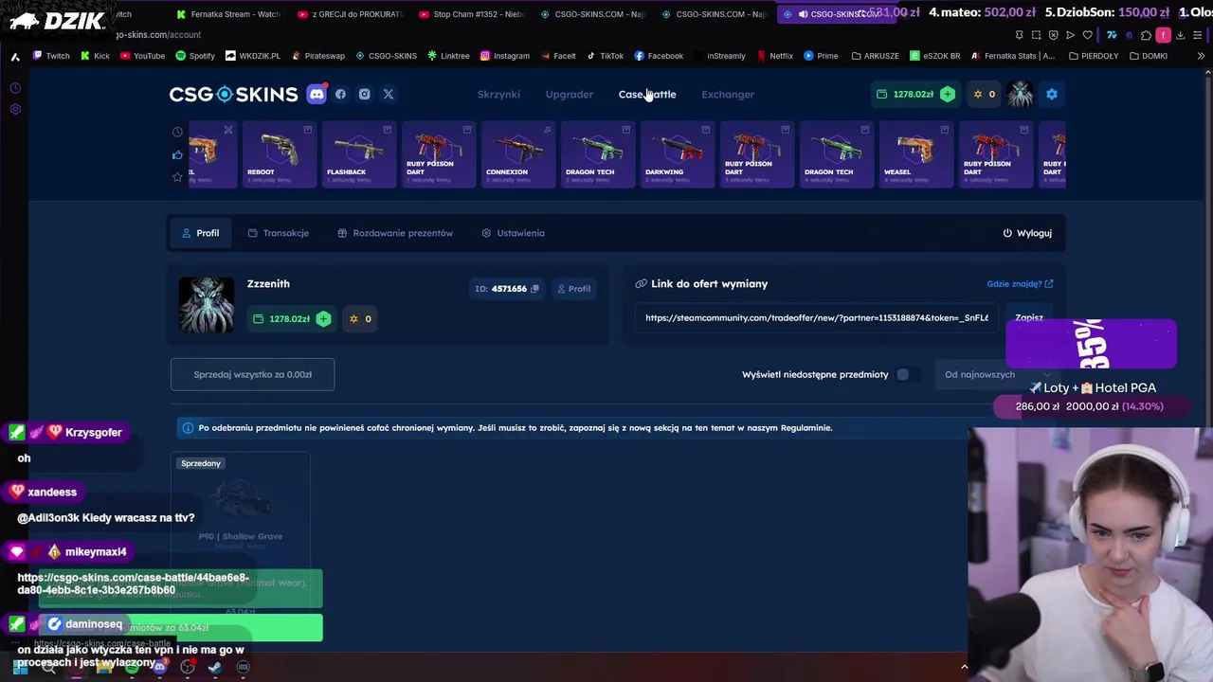Click the info icon in the notice banner
This screenshot has height=682, width=1213.
pyautogui.click(x=188, y=428)
